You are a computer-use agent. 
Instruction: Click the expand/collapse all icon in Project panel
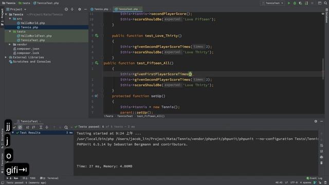[x=72, y=9]
